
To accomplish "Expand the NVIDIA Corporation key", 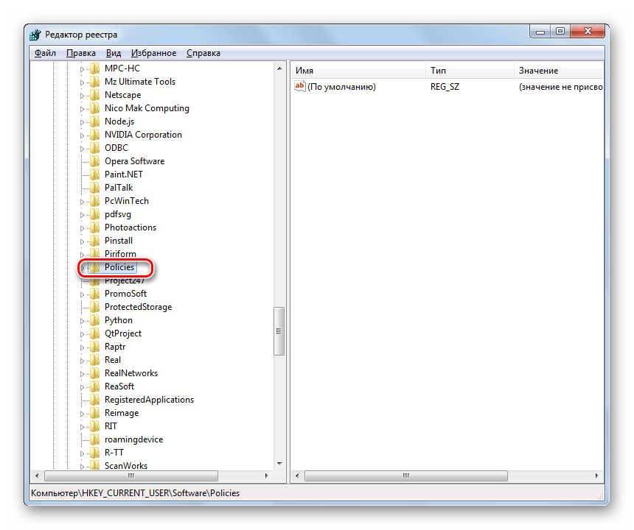I will point(82,135).
